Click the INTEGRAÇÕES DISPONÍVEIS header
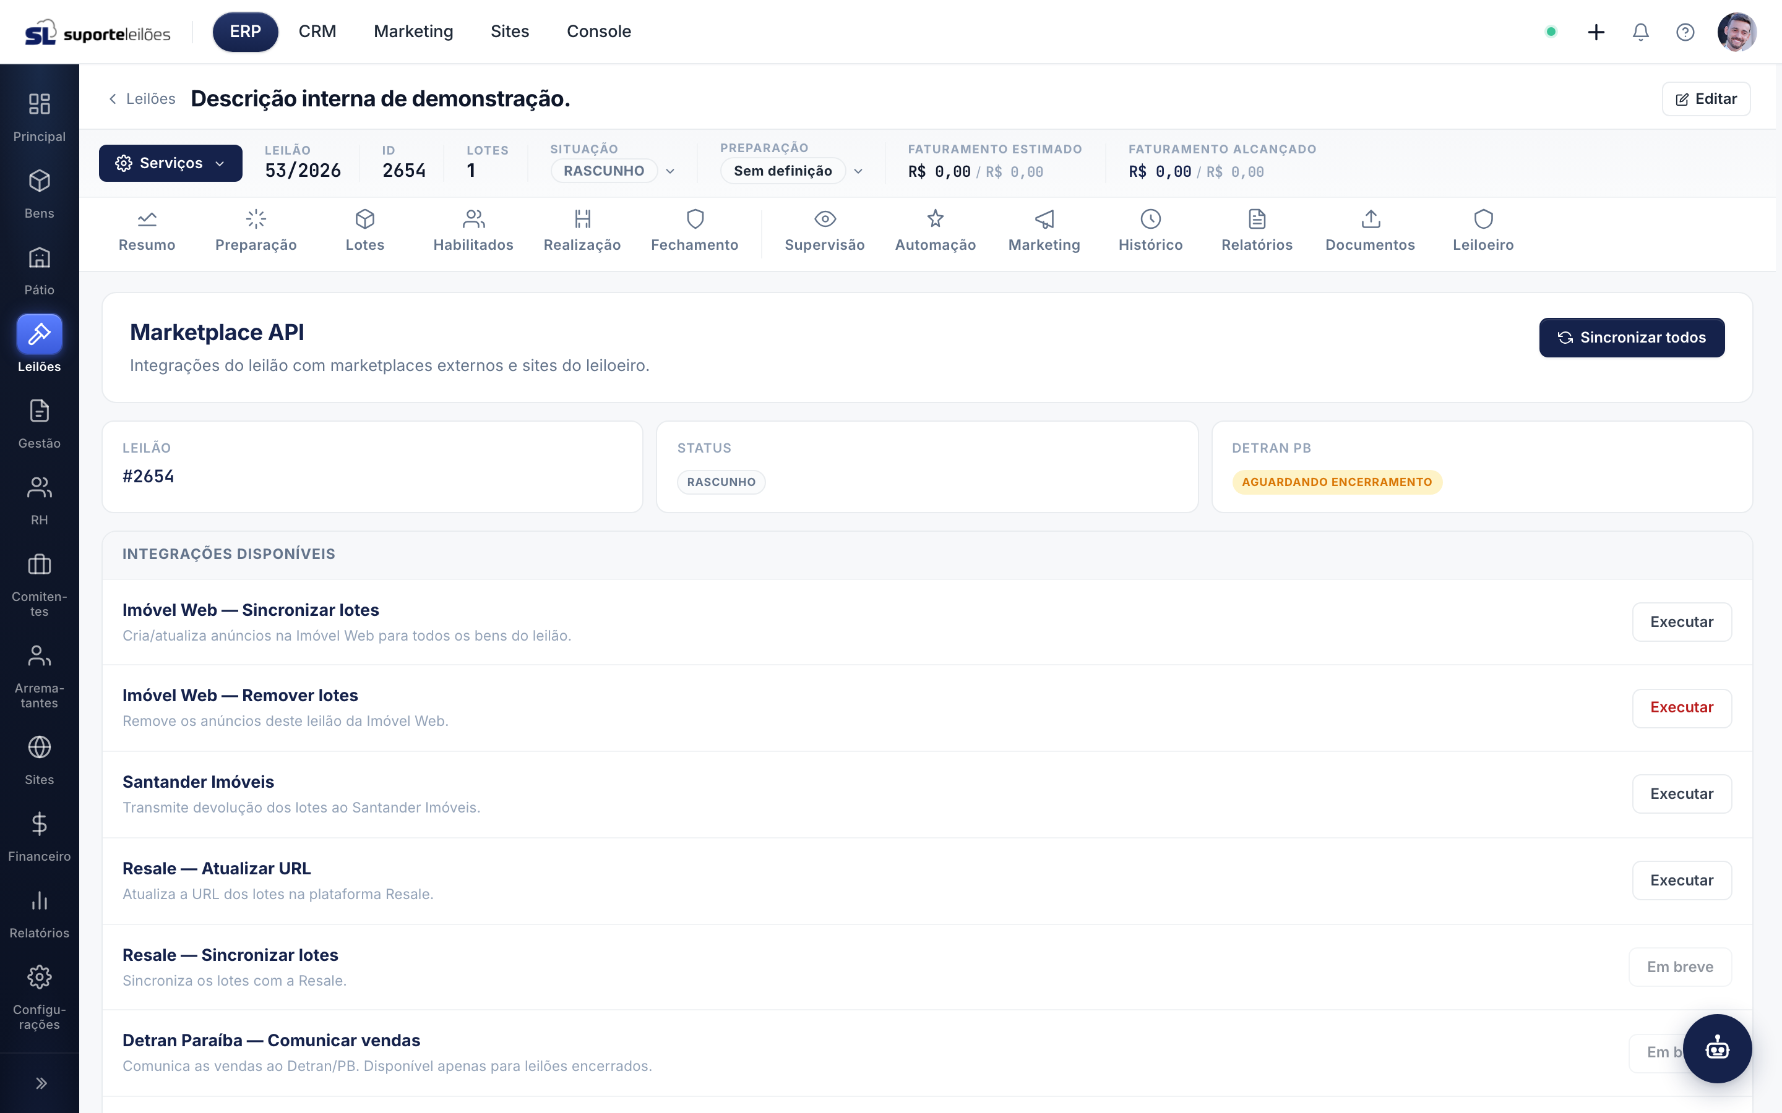The image size is (1782, 1113). [x=228, y=553]
